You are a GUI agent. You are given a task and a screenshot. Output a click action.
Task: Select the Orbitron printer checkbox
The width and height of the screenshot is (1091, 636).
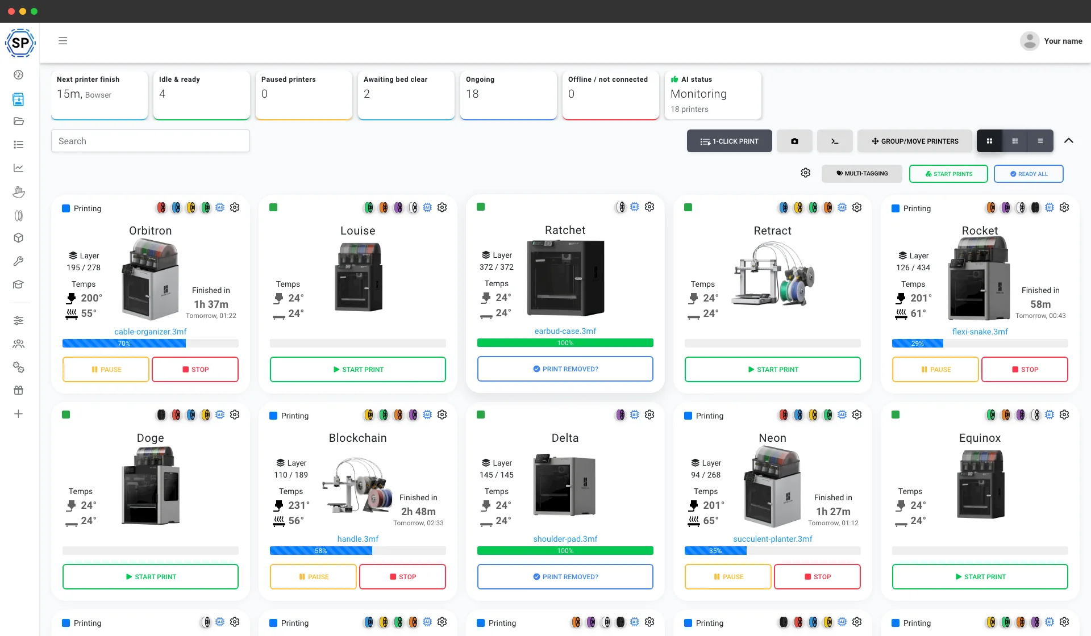pos(66,208)
